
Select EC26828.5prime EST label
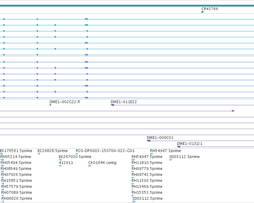point(53,151)
